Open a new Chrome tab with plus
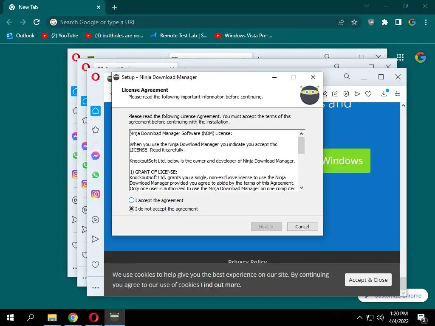435x326 pixels. 115,7
